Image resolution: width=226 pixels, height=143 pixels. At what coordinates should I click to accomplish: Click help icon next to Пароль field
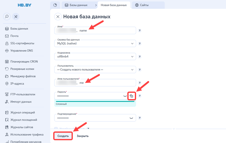pos(140,96)
